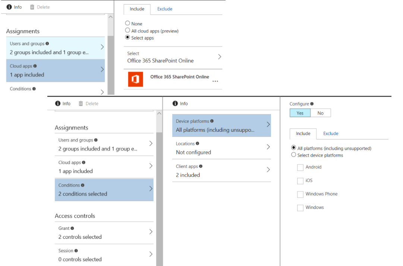Click the scroll up arrow in the lower panel
The height and width of the screenshot is (266, 403).
pos(159,113)
